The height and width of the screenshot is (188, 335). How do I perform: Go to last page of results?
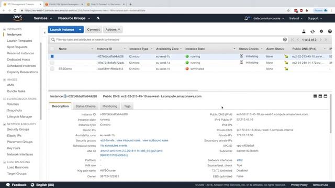[x=326, y=40]
